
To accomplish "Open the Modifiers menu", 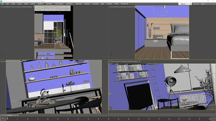I will (40, 4).
